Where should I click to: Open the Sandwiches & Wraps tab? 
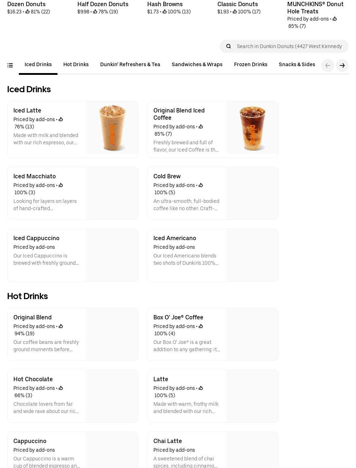(197, 65)
